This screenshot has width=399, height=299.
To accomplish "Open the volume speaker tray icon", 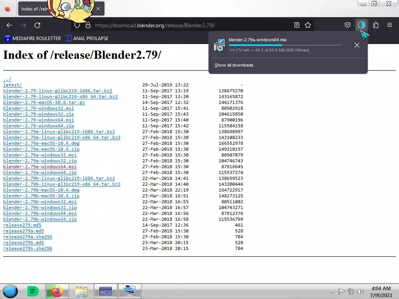I will click(360, 292).
